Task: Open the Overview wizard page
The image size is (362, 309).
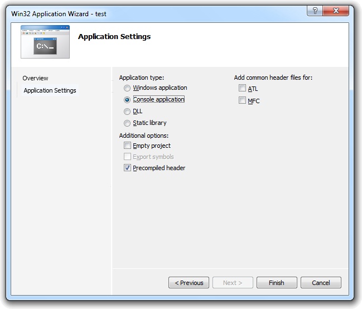Action: pos(35,78)
